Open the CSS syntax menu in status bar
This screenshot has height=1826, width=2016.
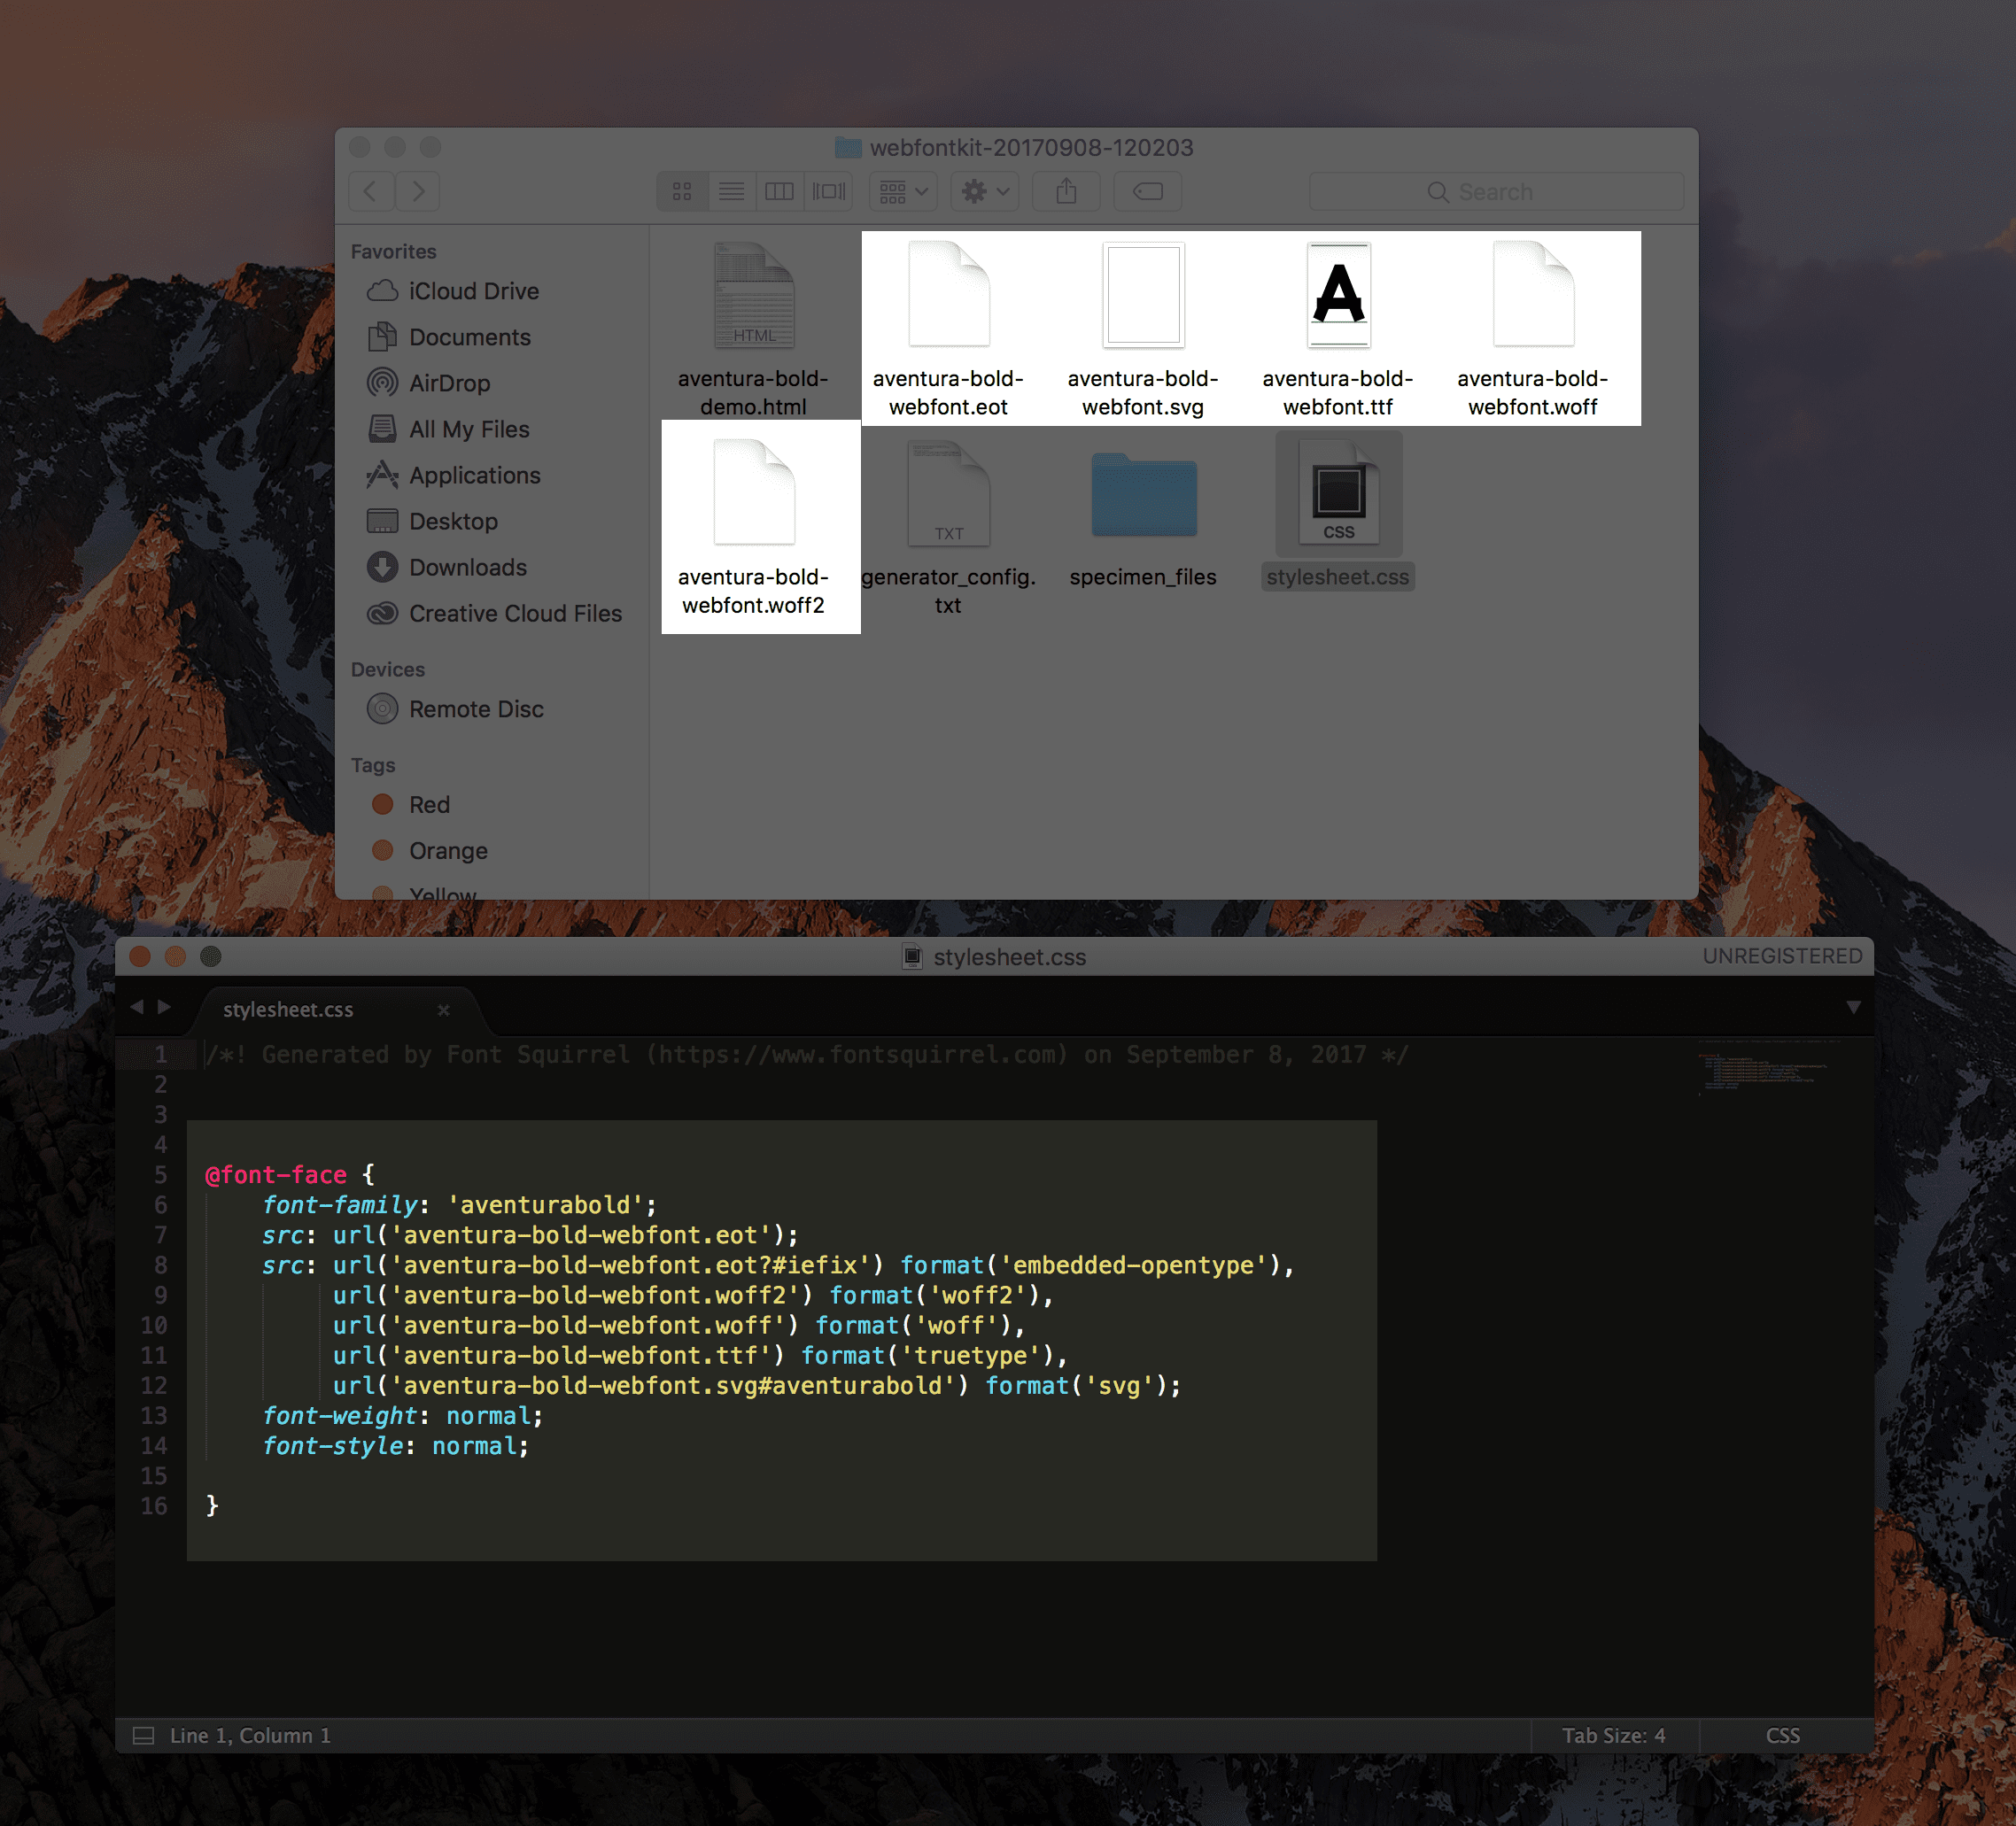tap(1783, 1735)
